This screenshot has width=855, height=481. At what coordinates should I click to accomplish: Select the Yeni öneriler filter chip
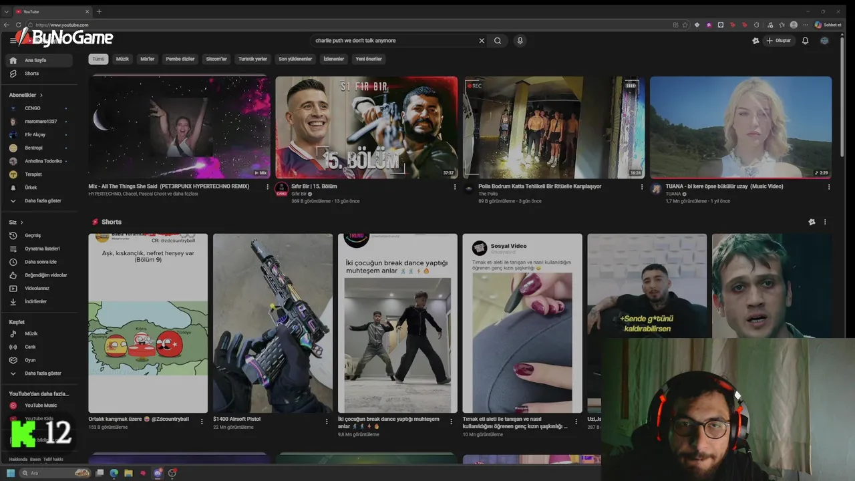pyautogui.click(x=369, y=59)
